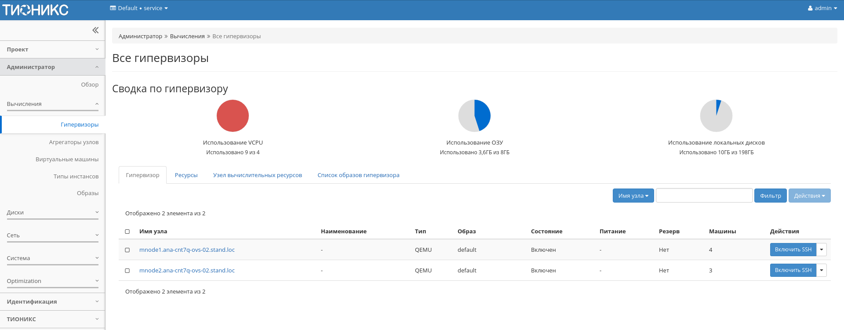Check the mnode1 row checkbox
Viewport: 844px width, 330px height.
tap(127, 250)
